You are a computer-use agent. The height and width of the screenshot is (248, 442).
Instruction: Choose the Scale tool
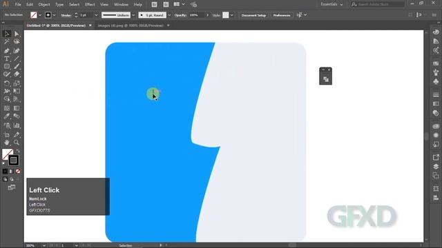(x=17, y=83)
